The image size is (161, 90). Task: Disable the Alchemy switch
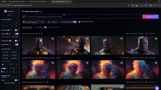point(17,34)
